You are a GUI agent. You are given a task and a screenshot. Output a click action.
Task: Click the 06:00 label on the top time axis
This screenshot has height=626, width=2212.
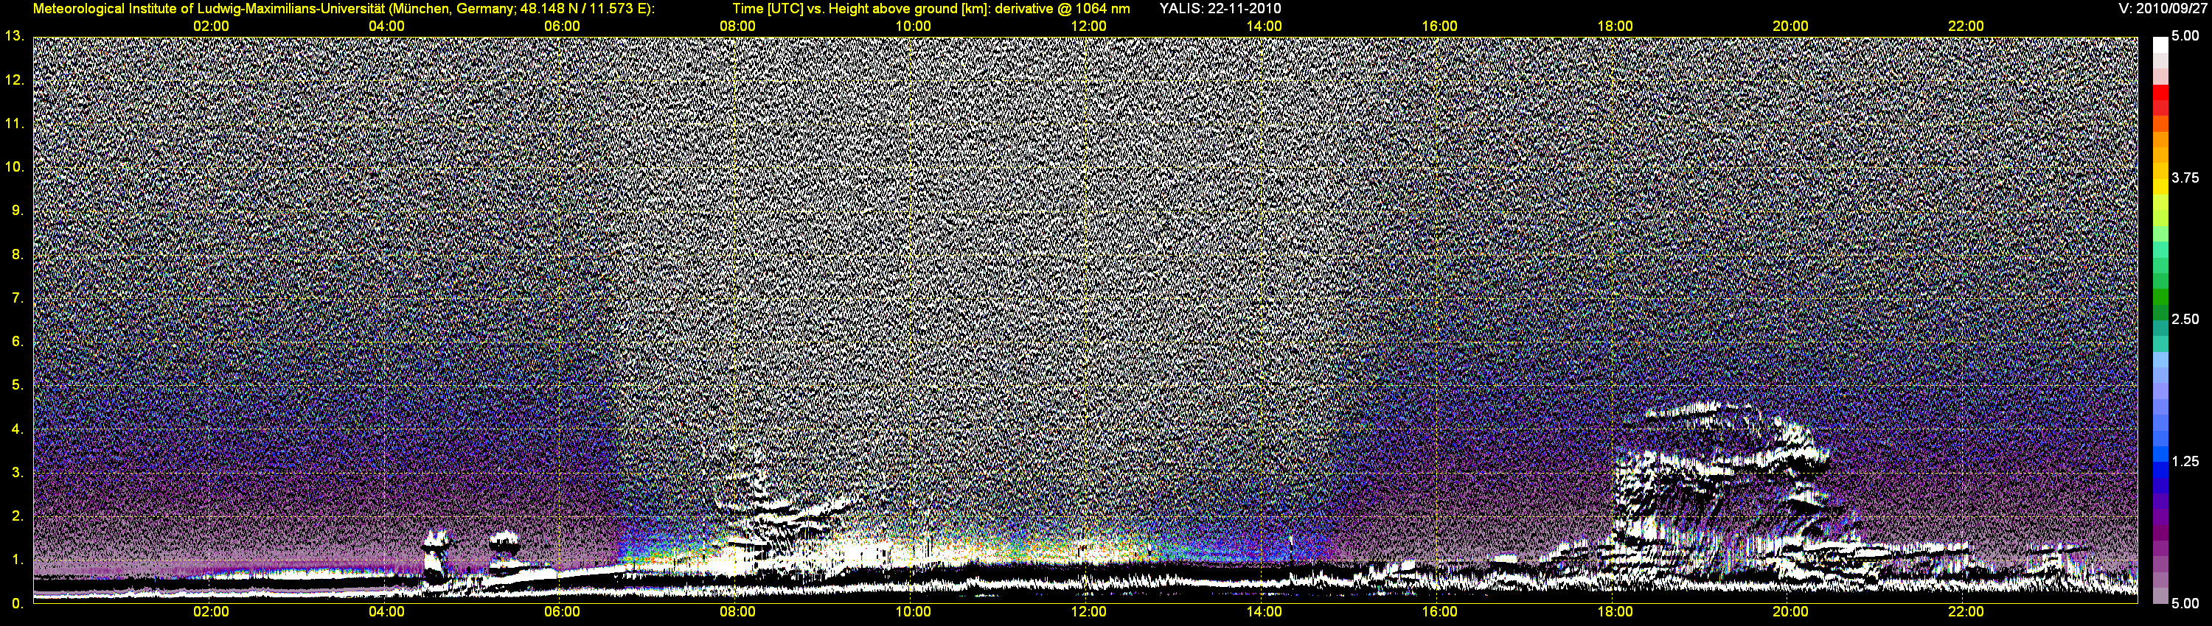coord(562,27)
